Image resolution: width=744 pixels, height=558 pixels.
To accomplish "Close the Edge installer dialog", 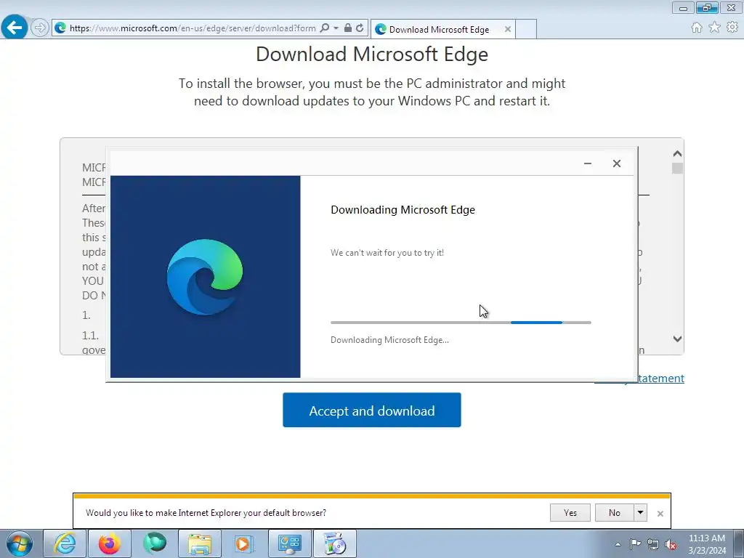I will pos(616,163).
